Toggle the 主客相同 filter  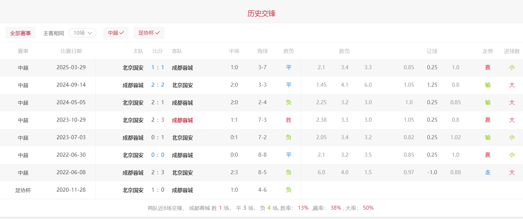[53, 33]
